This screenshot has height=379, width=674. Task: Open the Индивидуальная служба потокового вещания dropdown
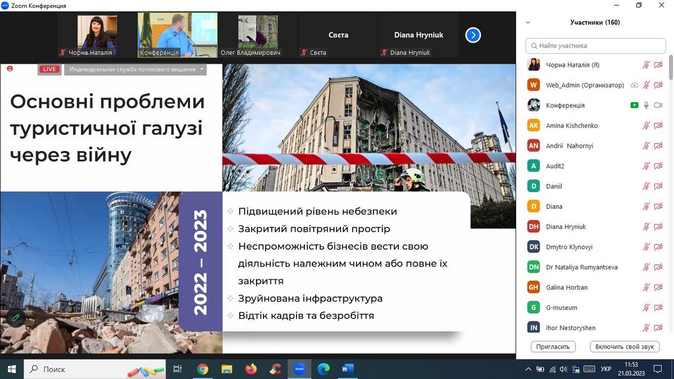[135, 69]
